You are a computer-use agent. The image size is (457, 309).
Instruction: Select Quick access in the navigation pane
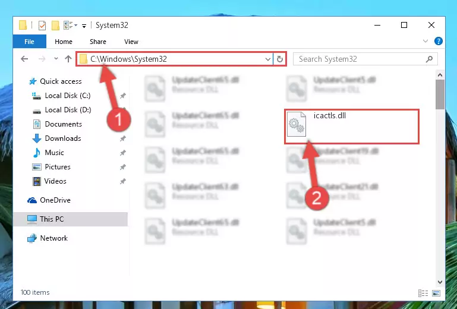61,81
